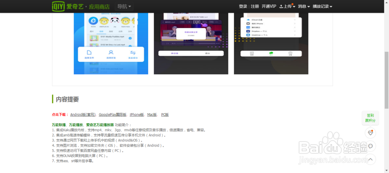
Task: Click the scrollbar up arrow
Action: [x=387, y=2]
